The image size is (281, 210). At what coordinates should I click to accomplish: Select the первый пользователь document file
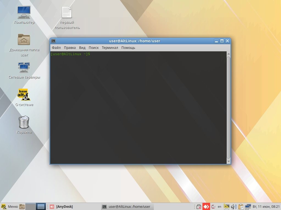(x=67, y=12)
